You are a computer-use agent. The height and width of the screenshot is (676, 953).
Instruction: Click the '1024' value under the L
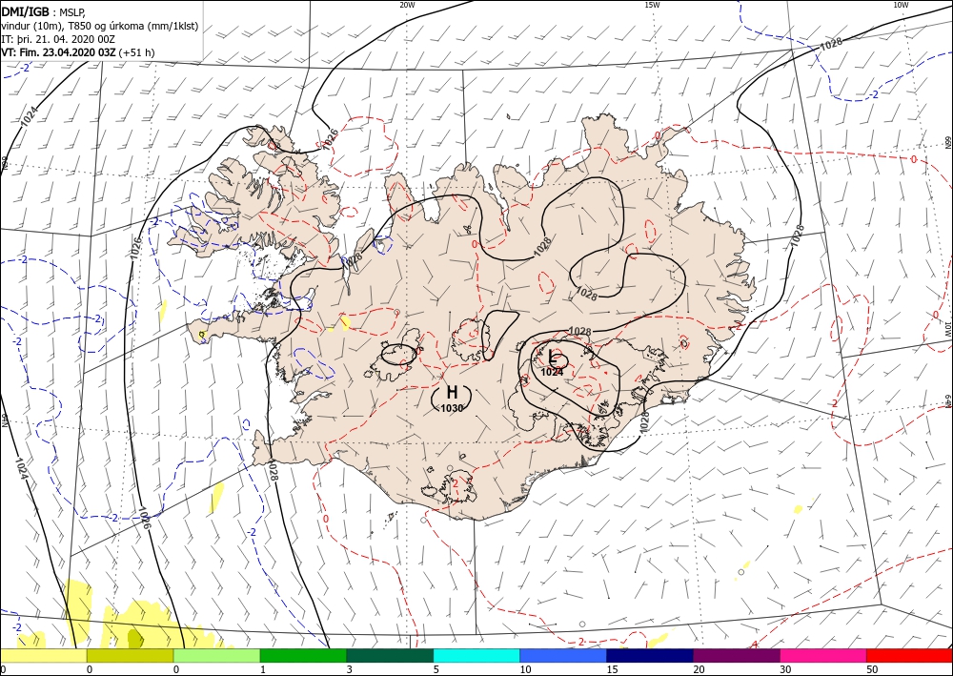tap(552, 372)
